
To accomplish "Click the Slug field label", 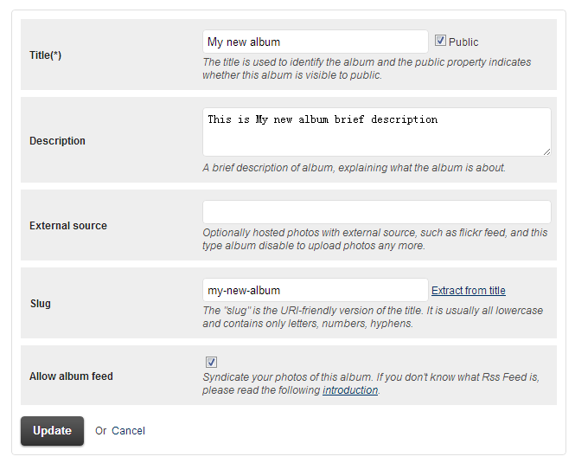I will tap(41, 303).
